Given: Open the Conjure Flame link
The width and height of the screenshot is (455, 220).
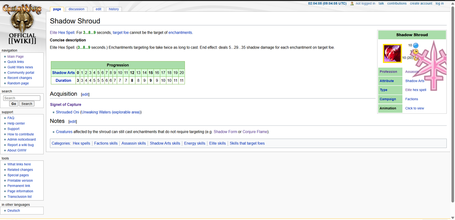Looking at the screenshot, I should 256,132.
